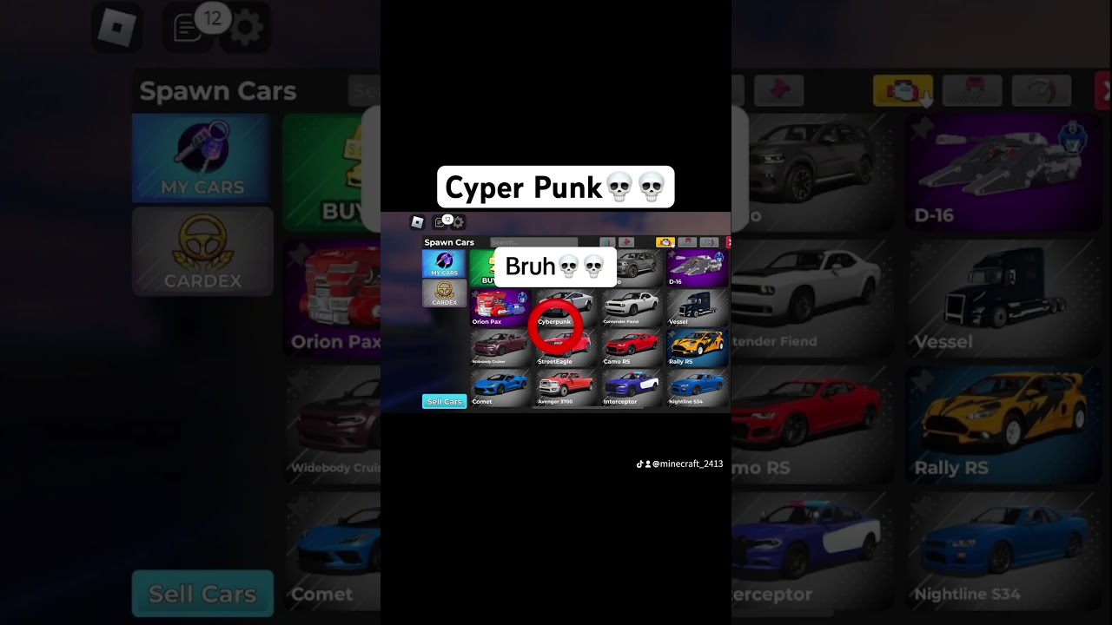The width and height of the screenshot is (1112, 625).
Task: Select the D-16 vehicle card in center grid
Action: [697, 267]
